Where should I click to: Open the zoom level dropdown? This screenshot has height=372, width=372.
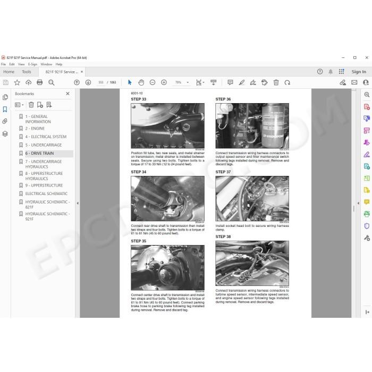coord(188,82)
